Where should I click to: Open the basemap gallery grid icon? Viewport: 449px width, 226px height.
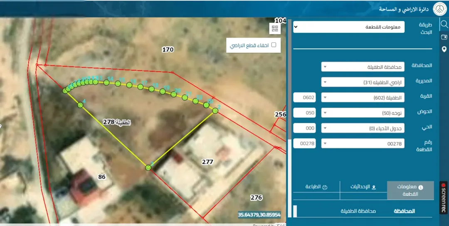275,28
